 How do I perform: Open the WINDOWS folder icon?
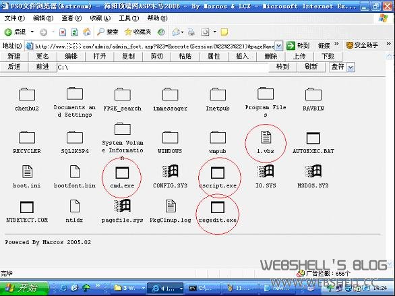click(x=171, y=138)
